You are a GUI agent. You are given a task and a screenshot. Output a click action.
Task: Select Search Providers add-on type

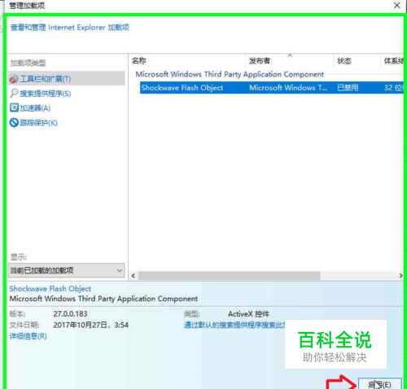coord(41,94)
